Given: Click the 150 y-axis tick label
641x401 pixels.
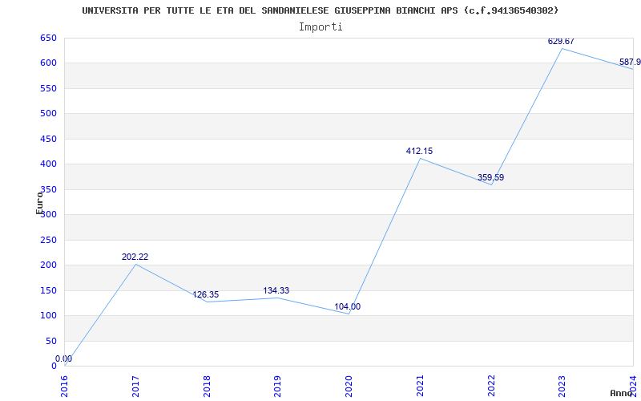Looking at the screenshot, I should pyautogui.click(x=48, y=290).
